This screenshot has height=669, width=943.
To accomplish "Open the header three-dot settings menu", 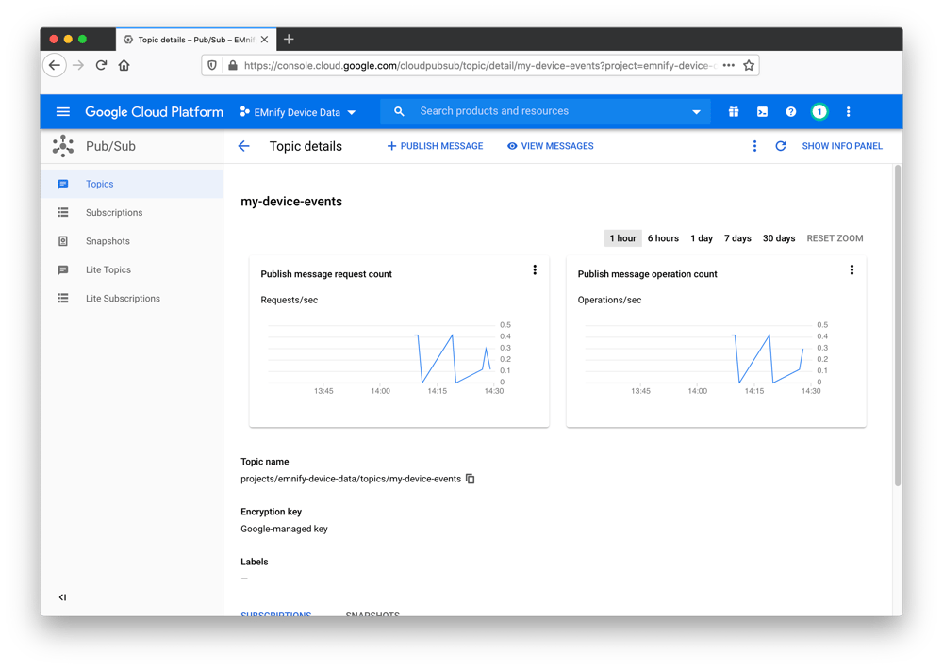I will point(848,112).
